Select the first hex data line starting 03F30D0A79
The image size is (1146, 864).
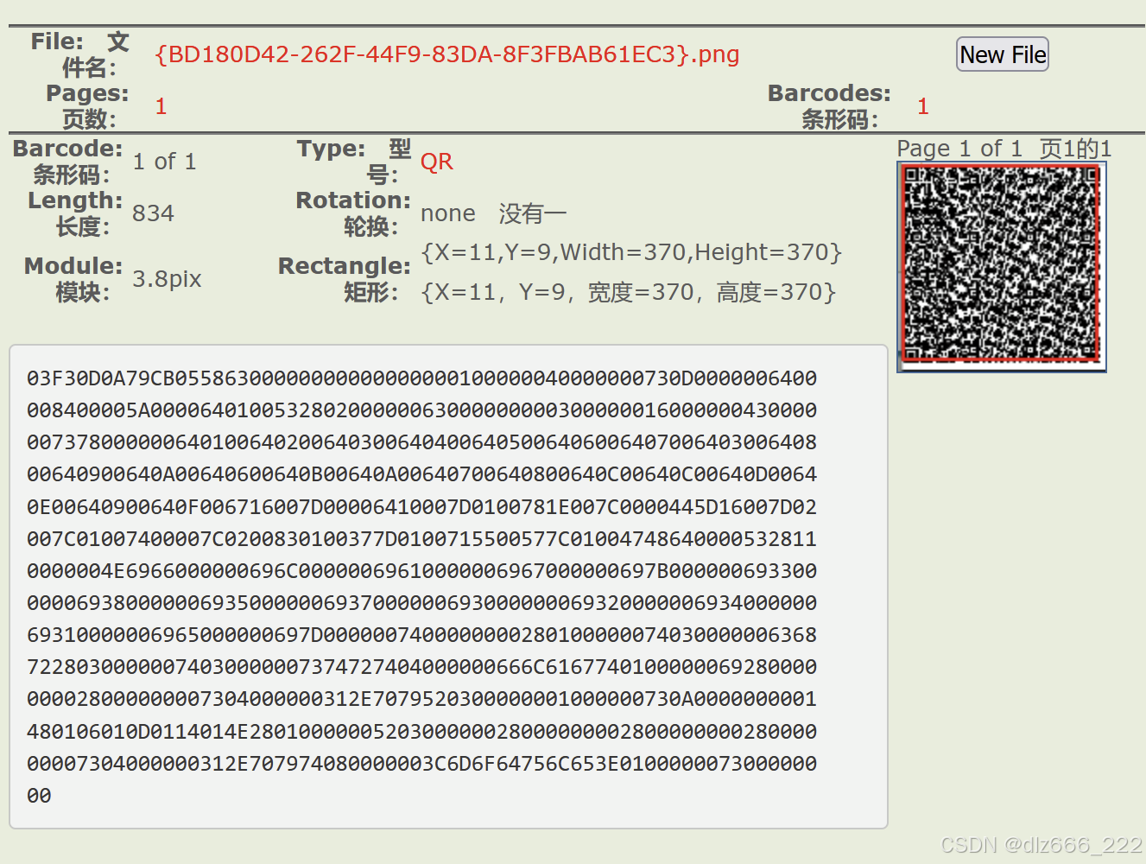click(x=419, y=378)
